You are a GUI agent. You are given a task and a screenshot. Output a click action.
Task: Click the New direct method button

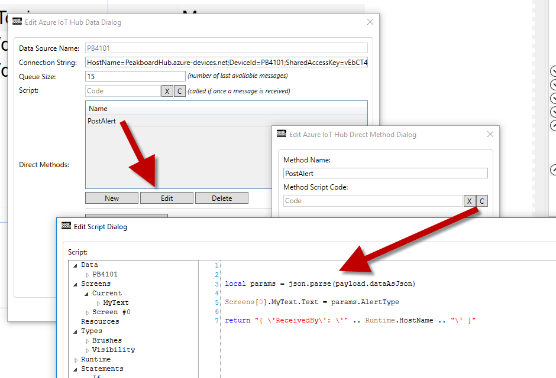pyautogui.click(x=112, y=198)
